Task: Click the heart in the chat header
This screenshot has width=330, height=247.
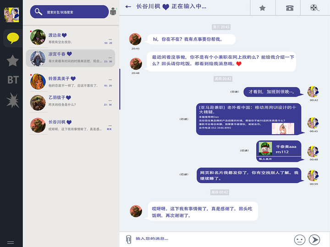Action: pos(165,7)
